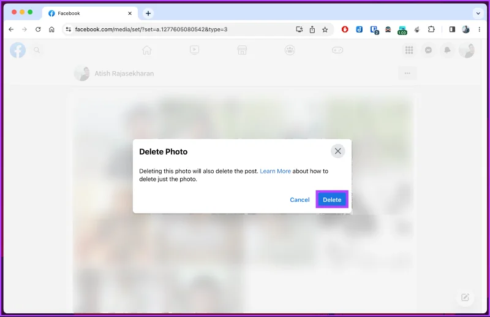This screenshot has width=490, height=317.
Task: View site information icon in address bar
Action: (x=68, y=29)
